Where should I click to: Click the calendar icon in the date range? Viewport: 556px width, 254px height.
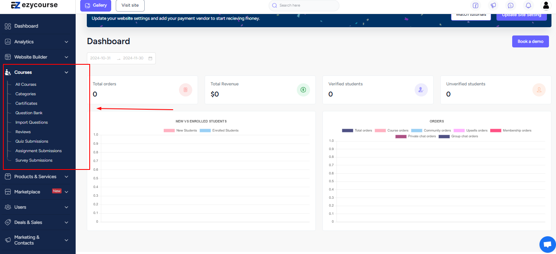click(x=150, y=58)
